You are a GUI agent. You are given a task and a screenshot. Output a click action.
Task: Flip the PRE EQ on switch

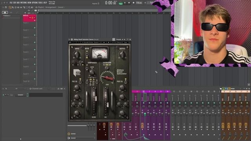coord(80,82)
